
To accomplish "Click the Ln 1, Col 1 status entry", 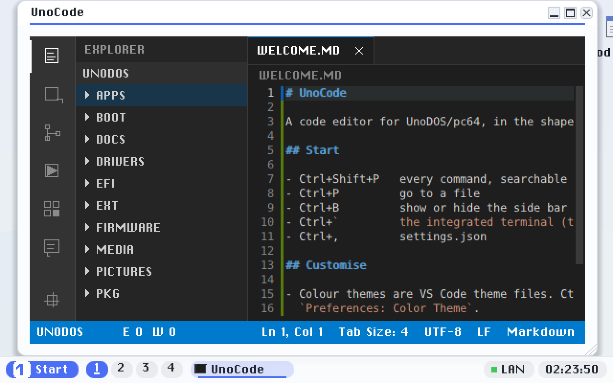I will [x=293, y=332].
